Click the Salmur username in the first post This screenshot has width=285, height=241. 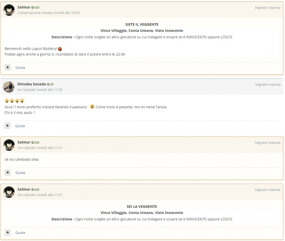(x=24, y=7)
